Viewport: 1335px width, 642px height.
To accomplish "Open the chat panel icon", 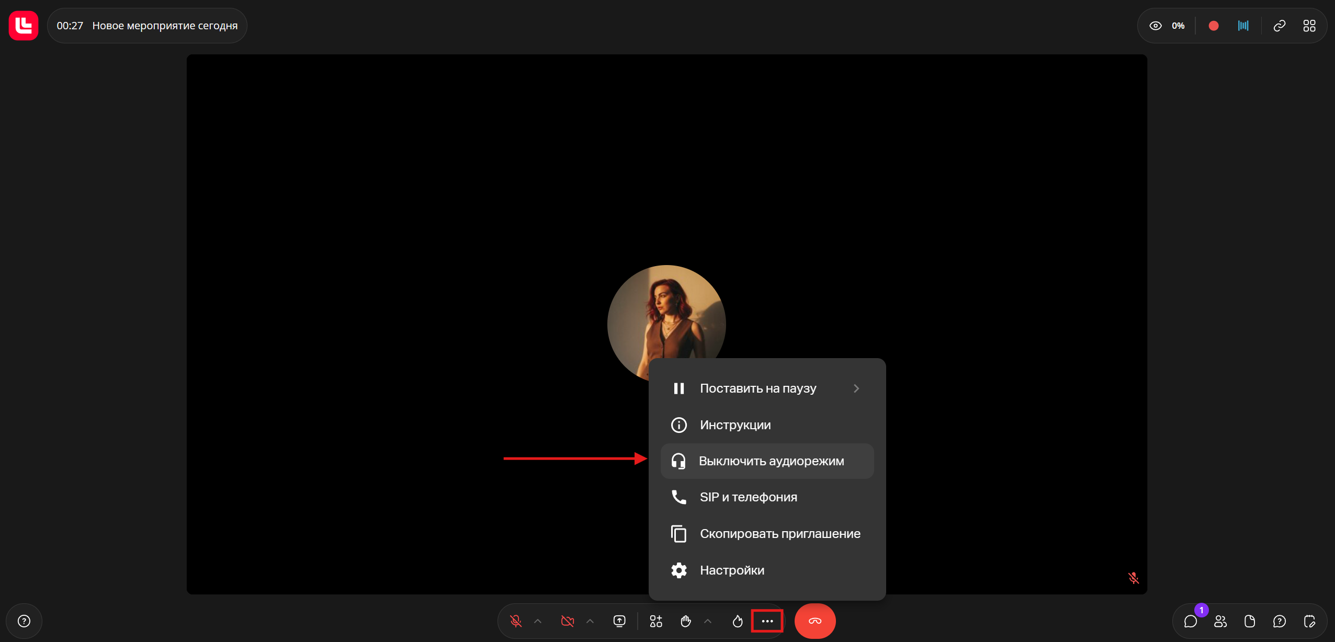I will (1191, 621).
